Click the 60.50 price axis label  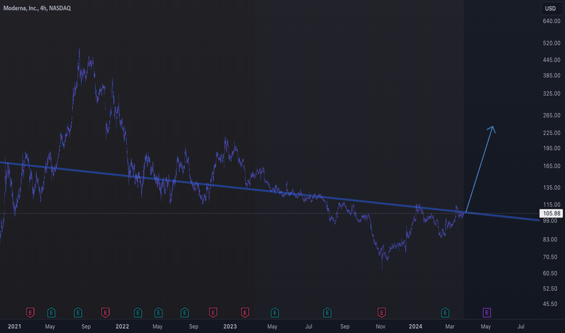coord(550,273)
